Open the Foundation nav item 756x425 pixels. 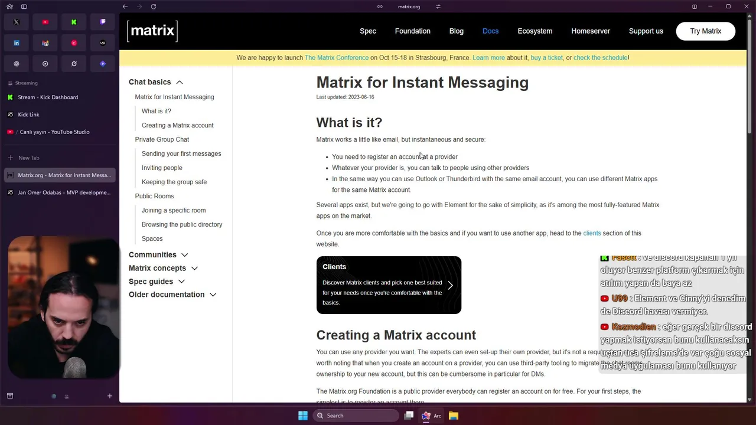(413, 31)
